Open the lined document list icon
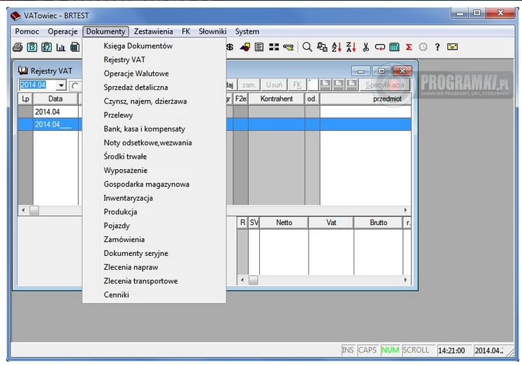The height and width of the screenshot is (365, 522). (259, 47)
